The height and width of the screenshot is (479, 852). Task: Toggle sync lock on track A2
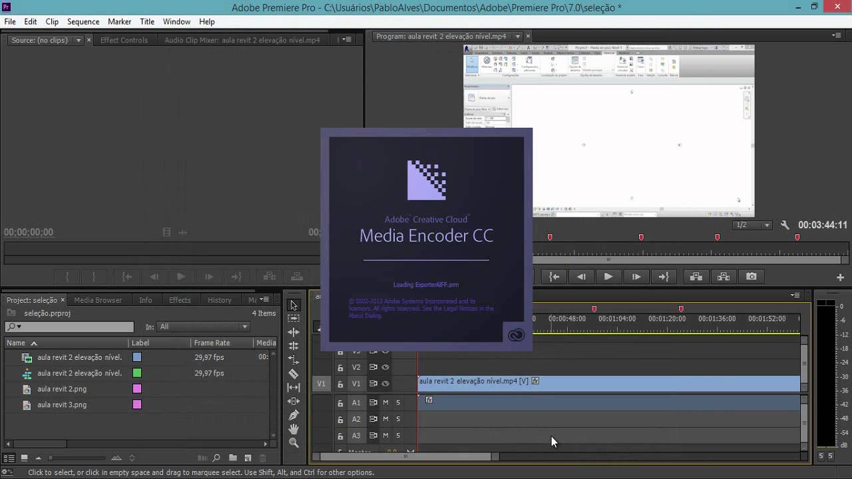(x=373, y=419)
